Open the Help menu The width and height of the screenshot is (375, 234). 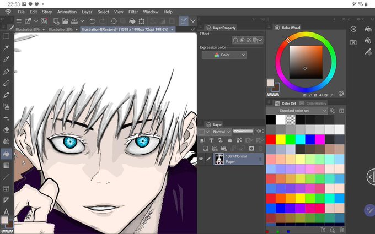pos(168,12)
